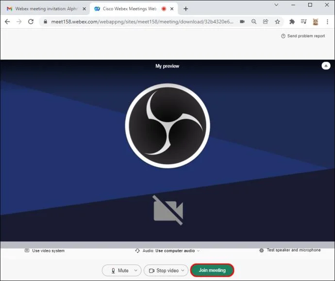This screenshot has height=281, width=335.
Task: Go back to the previous page
Action: click(7, 21)
